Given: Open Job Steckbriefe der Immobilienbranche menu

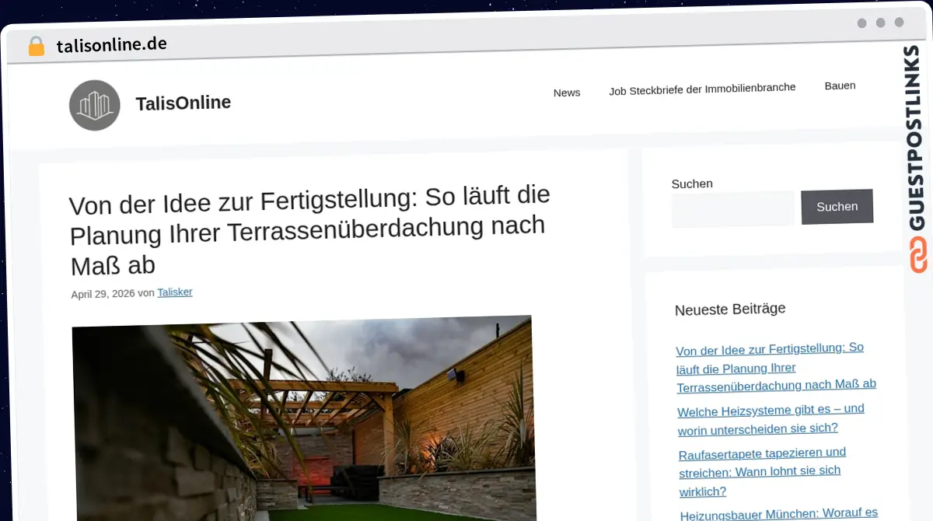Looking at the screenshot, I should tap(702, 89).
